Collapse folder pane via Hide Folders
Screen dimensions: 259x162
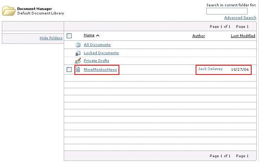pyautogui.click(x=51, y=38)
